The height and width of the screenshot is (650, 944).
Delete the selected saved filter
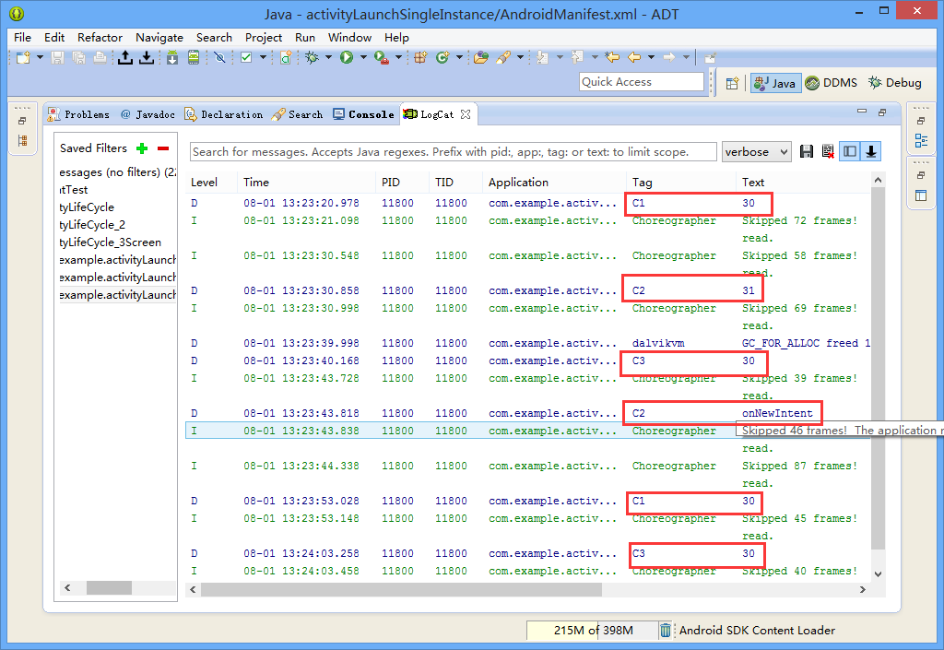163,148
